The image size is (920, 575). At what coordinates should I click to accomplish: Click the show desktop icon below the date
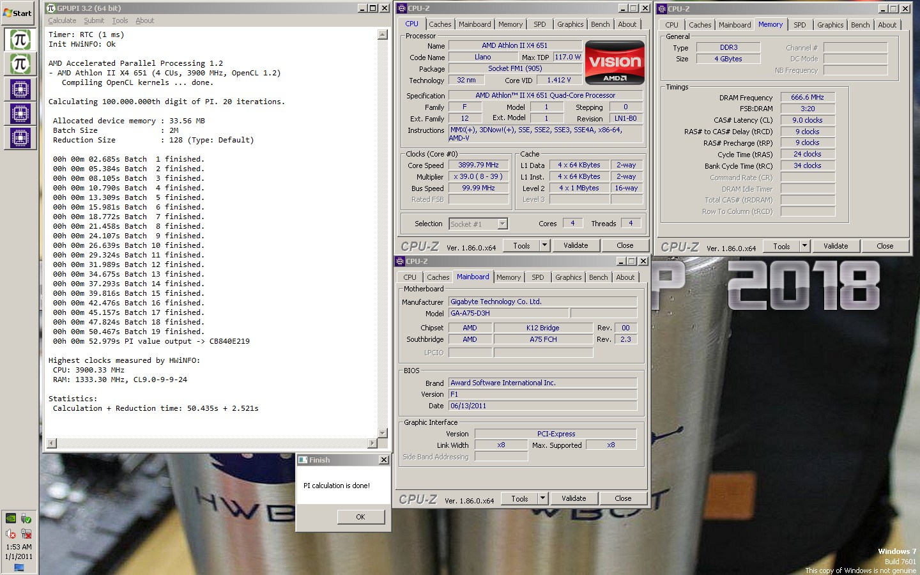tap(19, 567)
